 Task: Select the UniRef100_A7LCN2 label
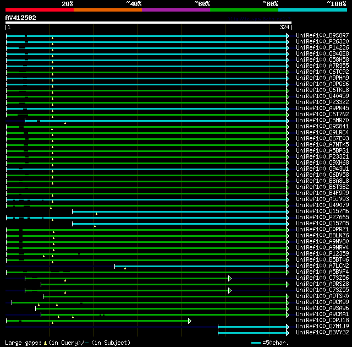click(x=322, y=266)
